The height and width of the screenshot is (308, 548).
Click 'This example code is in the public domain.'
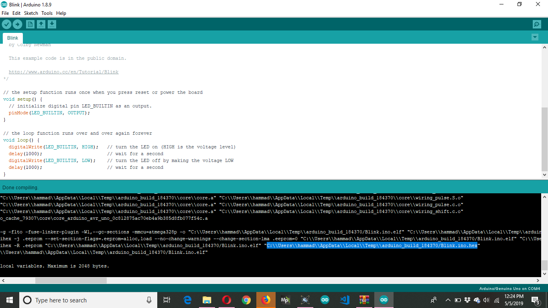[67, 58]
